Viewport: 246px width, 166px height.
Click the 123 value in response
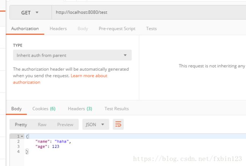tap(56, 147)
